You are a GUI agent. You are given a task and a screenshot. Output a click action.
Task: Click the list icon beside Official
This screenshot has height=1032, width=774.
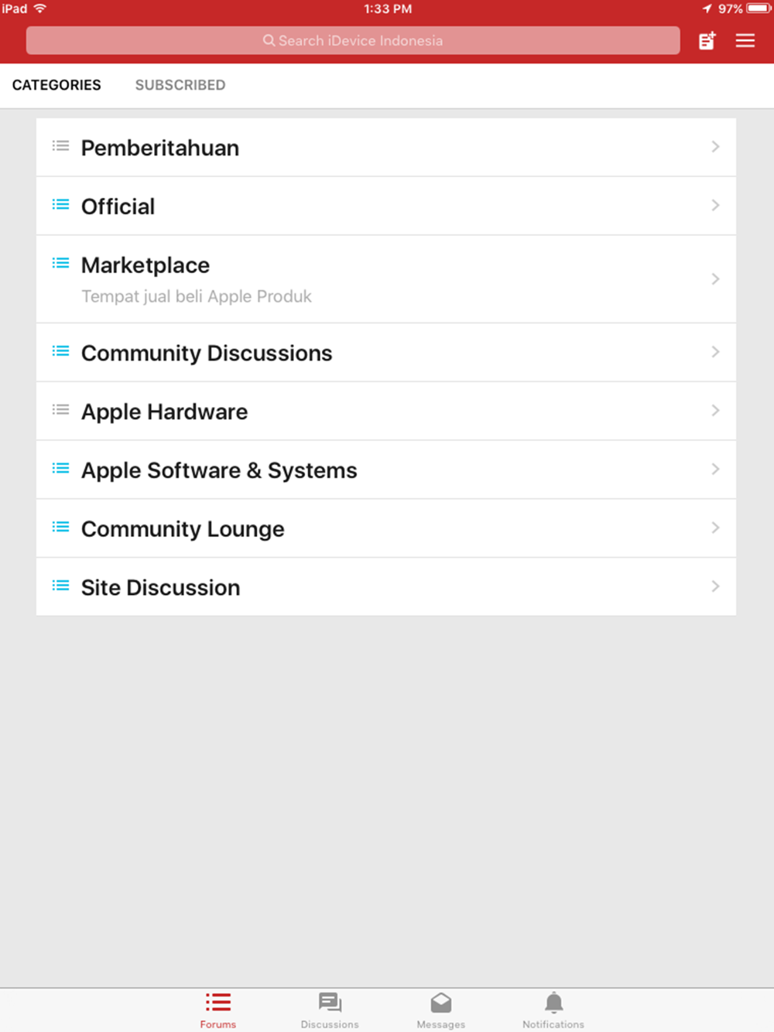[x=60, y=205]
